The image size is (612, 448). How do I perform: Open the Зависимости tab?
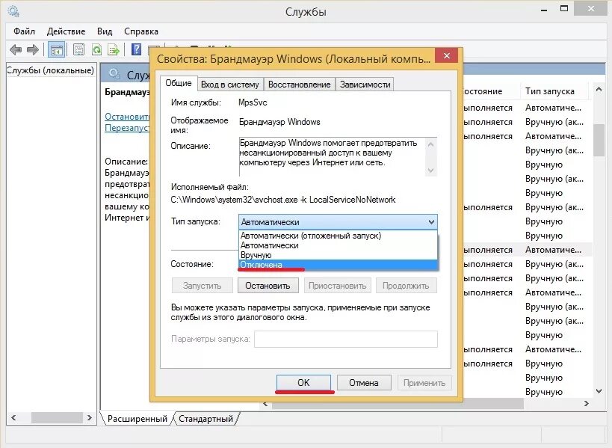(365, 85)
